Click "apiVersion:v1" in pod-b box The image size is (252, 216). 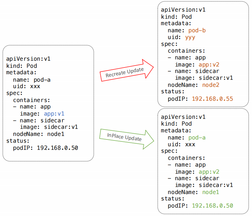[x=183, y=10]
